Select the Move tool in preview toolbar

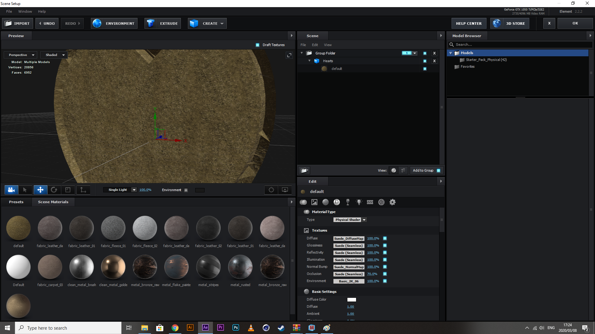tap(40, 190)
